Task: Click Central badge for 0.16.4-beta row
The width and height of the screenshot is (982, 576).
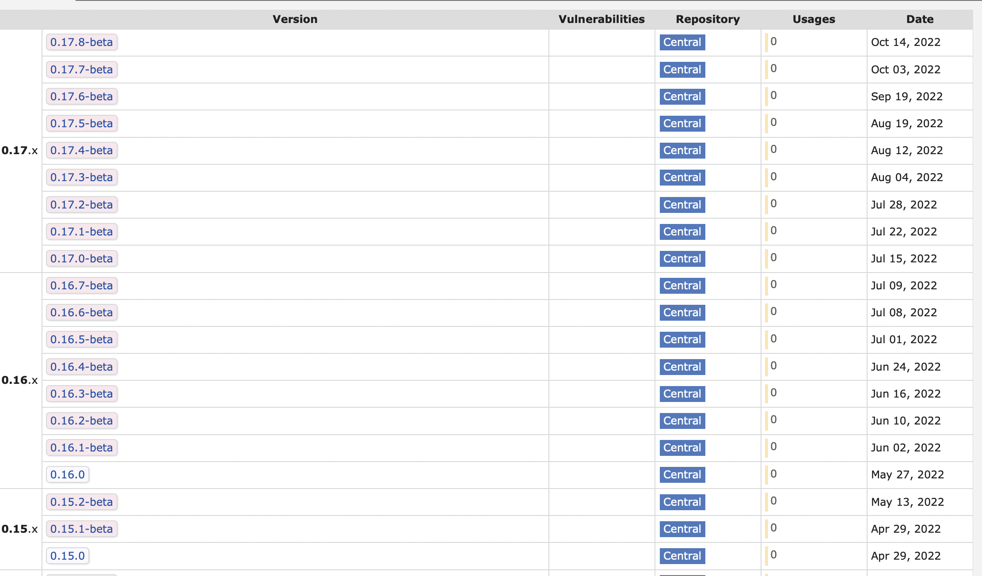Action: point(682,367)
